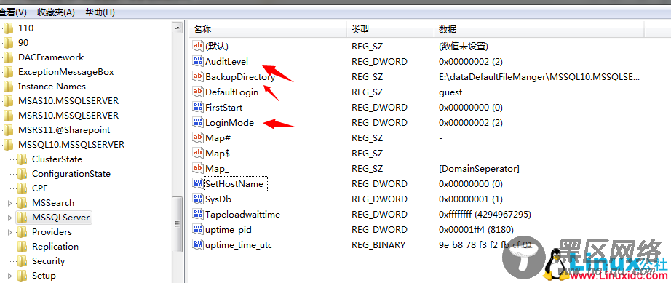Image resolution: width=671 pixels, height=283 pixels.
Task: Select the LoginMode value name
Action: [x=229, y=123]
